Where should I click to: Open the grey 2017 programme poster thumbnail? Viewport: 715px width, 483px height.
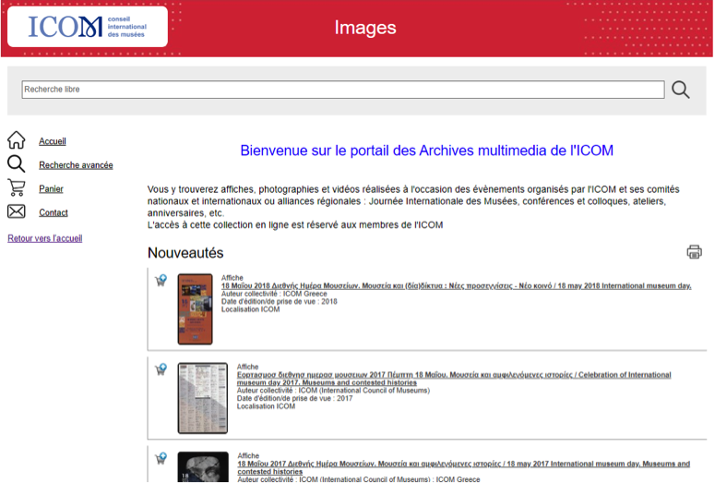click(202, 398)
